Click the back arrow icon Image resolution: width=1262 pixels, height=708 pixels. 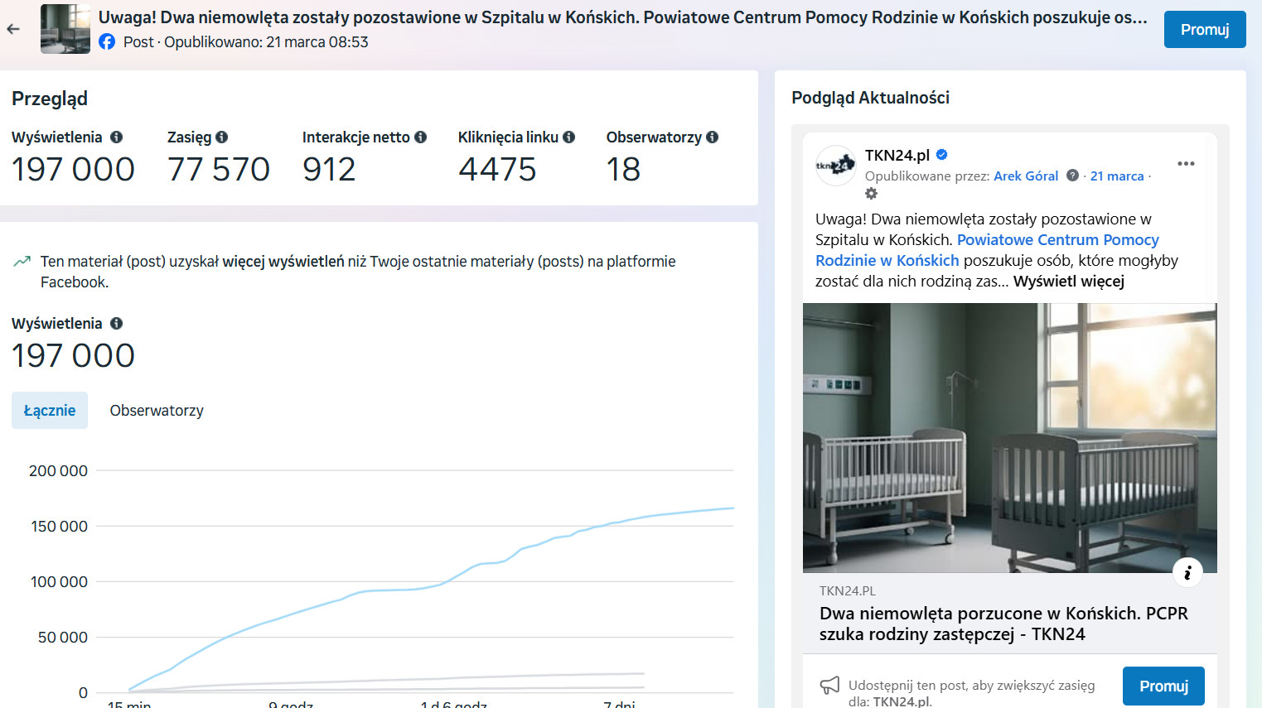click(x=13, y=29)
